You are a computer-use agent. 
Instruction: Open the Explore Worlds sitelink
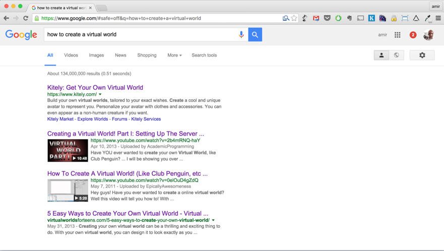(93, 119)
